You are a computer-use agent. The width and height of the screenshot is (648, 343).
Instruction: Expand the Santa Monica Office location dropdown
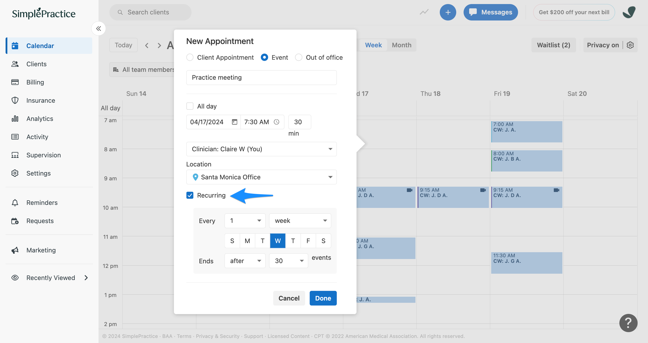pos(261,177)
